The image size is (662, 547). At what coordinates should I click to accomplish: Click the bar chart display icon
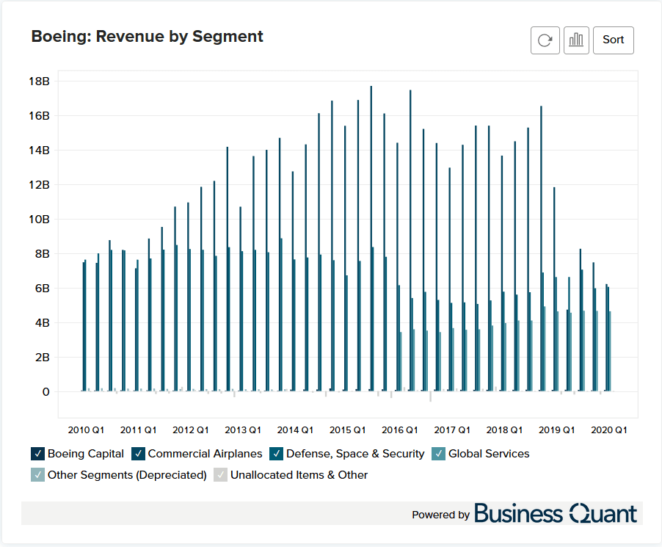pos(576,40)
